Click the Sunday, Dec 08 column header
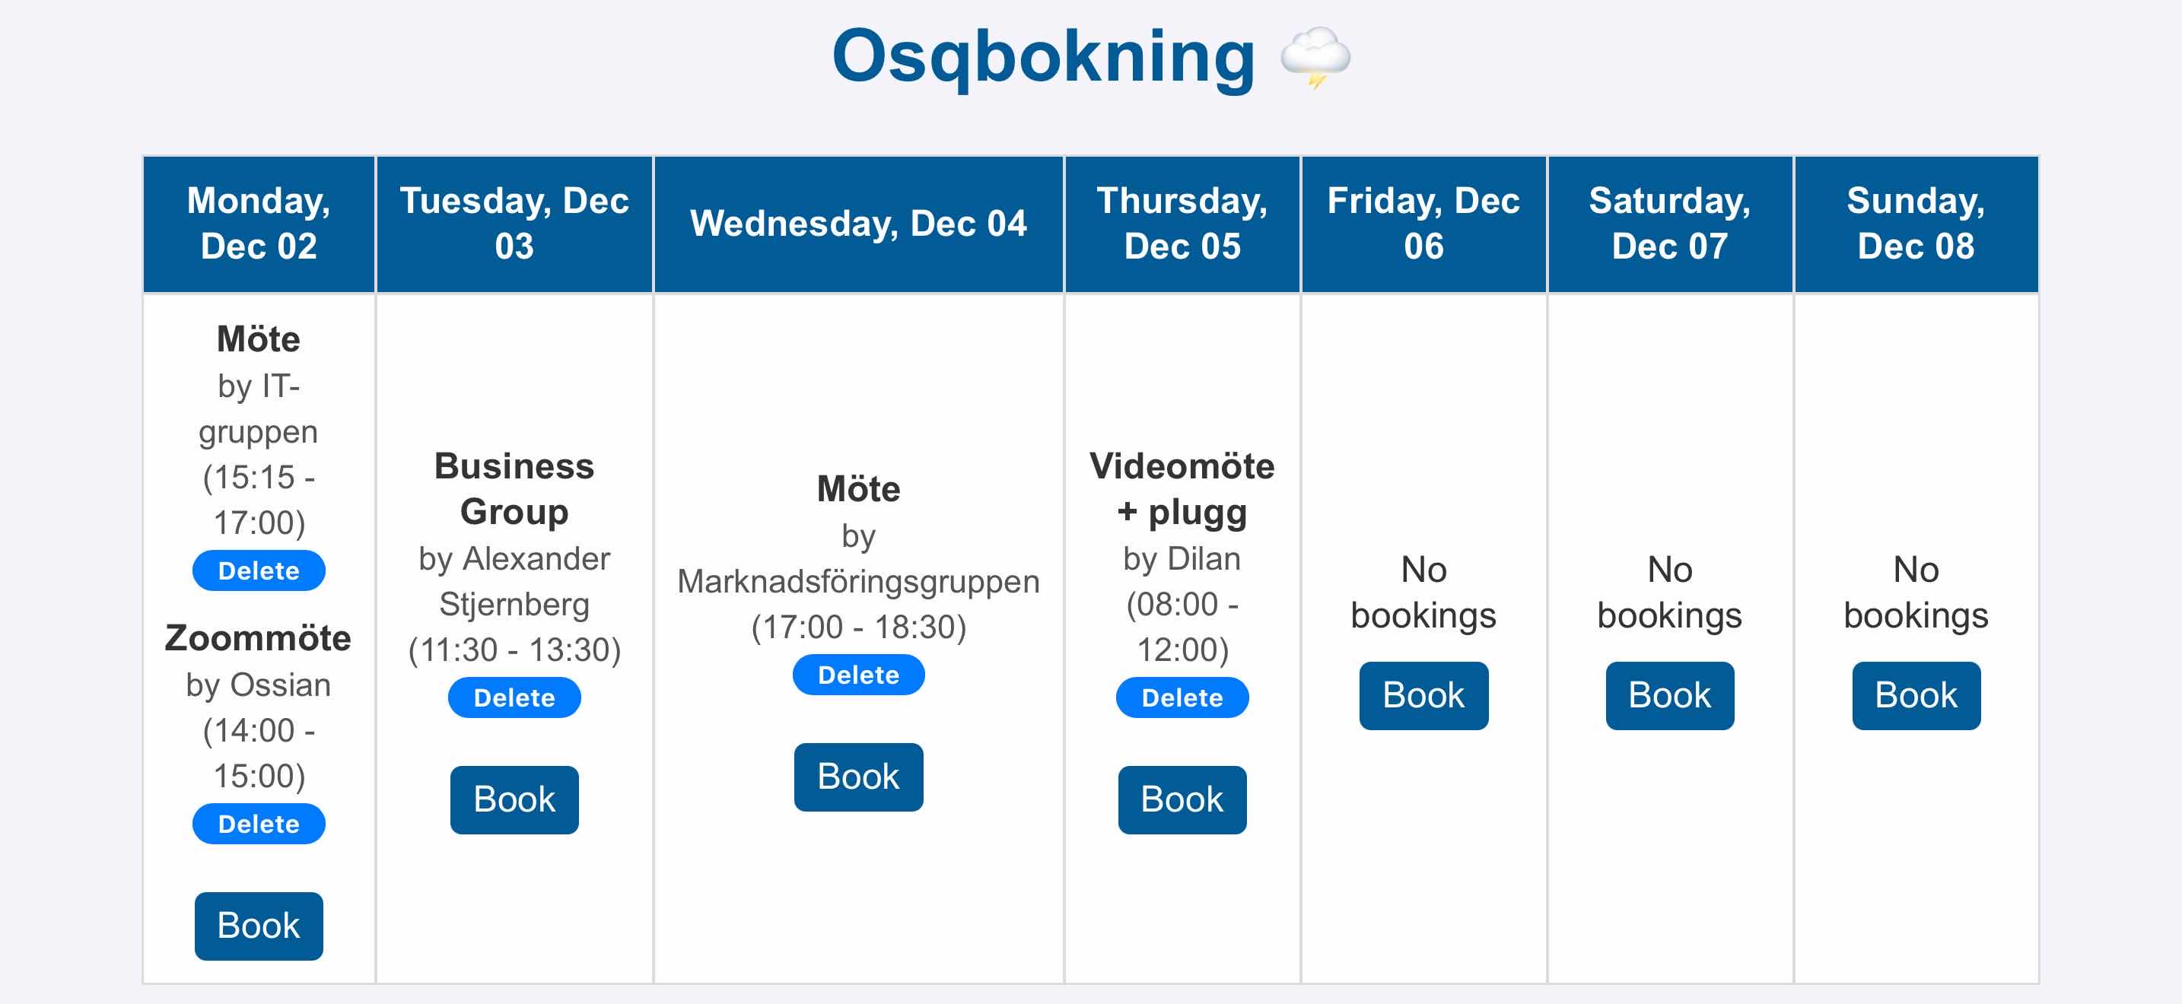The width and height of the screenshot is (2182, 1004). click(1916, 224)
